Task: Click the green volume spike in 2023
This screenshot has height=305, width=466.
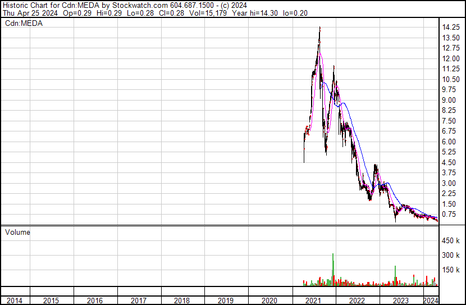Action: point(395,276)
